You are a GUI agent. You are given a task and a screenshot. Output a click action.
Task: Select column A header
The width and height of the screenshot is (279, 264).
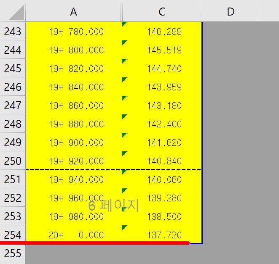pyautogui.click(x=73, y=12)
